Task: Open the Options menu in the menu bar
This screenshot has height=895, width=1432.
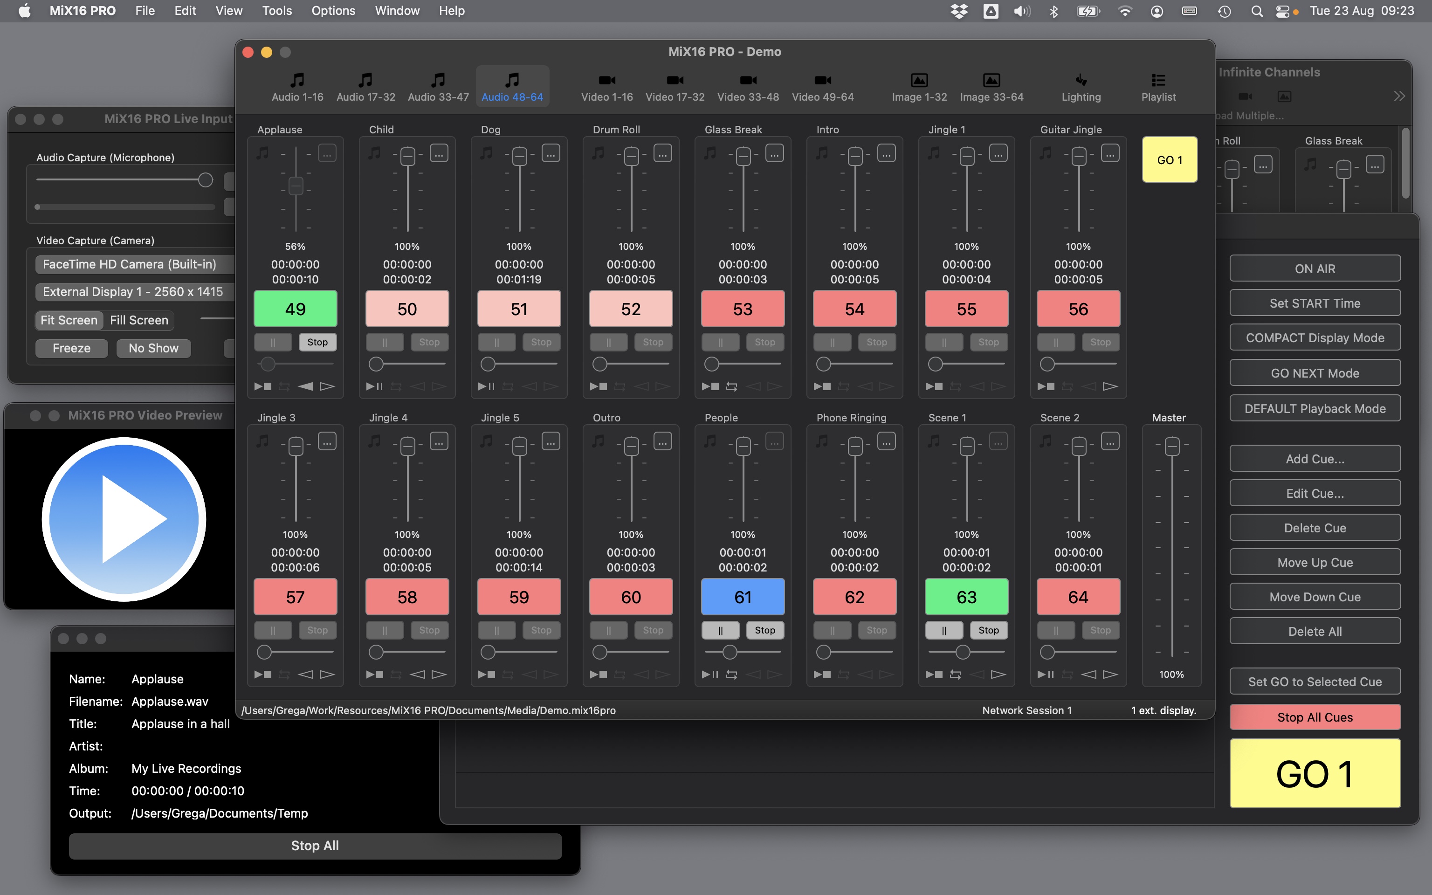Action: 333,11
